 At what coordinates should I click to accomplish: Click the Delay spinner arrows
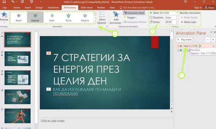177,22
